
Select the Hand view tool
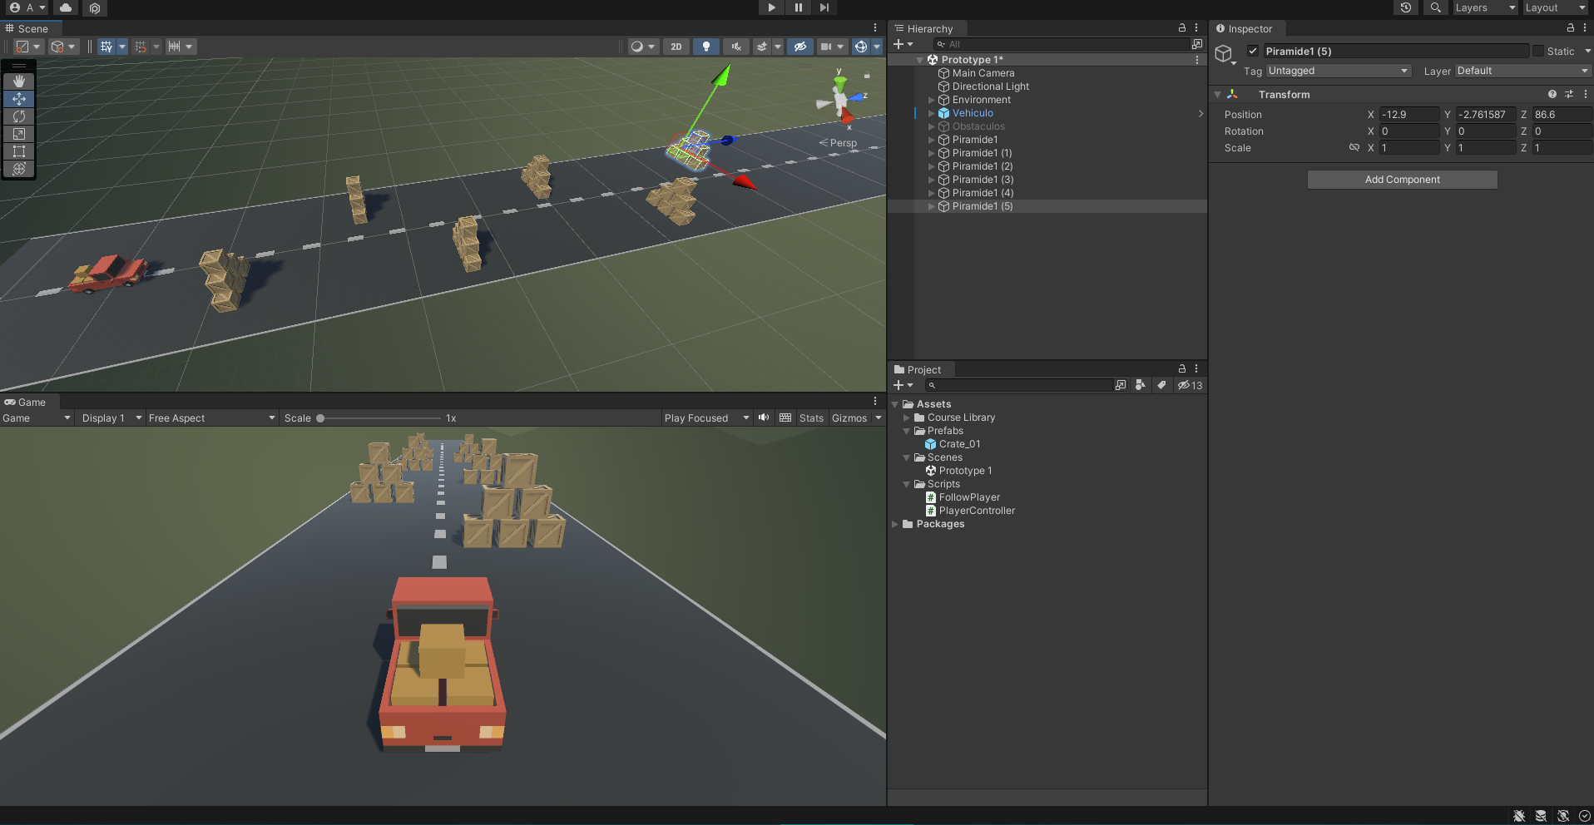(18, 82)
